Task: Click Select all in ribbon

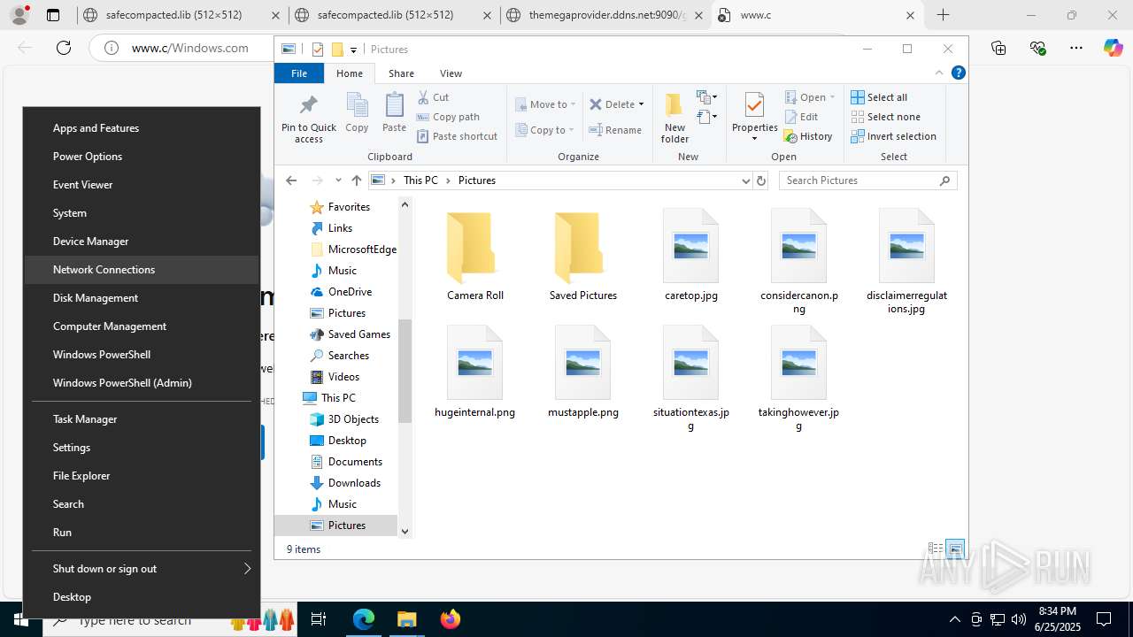Action: click(x=879, y=97)
